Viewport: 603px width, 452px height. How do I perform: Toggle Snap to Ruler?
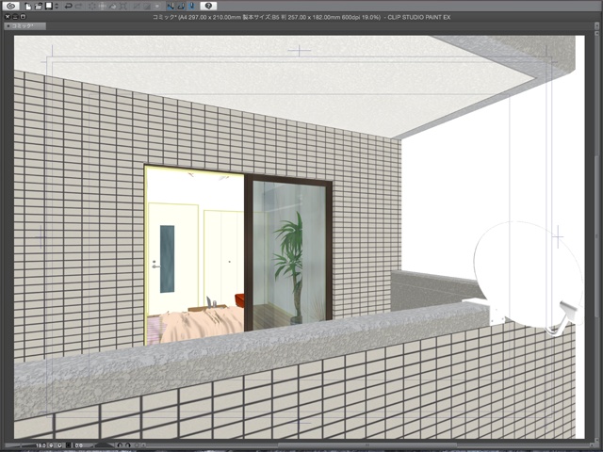point(171,7)
